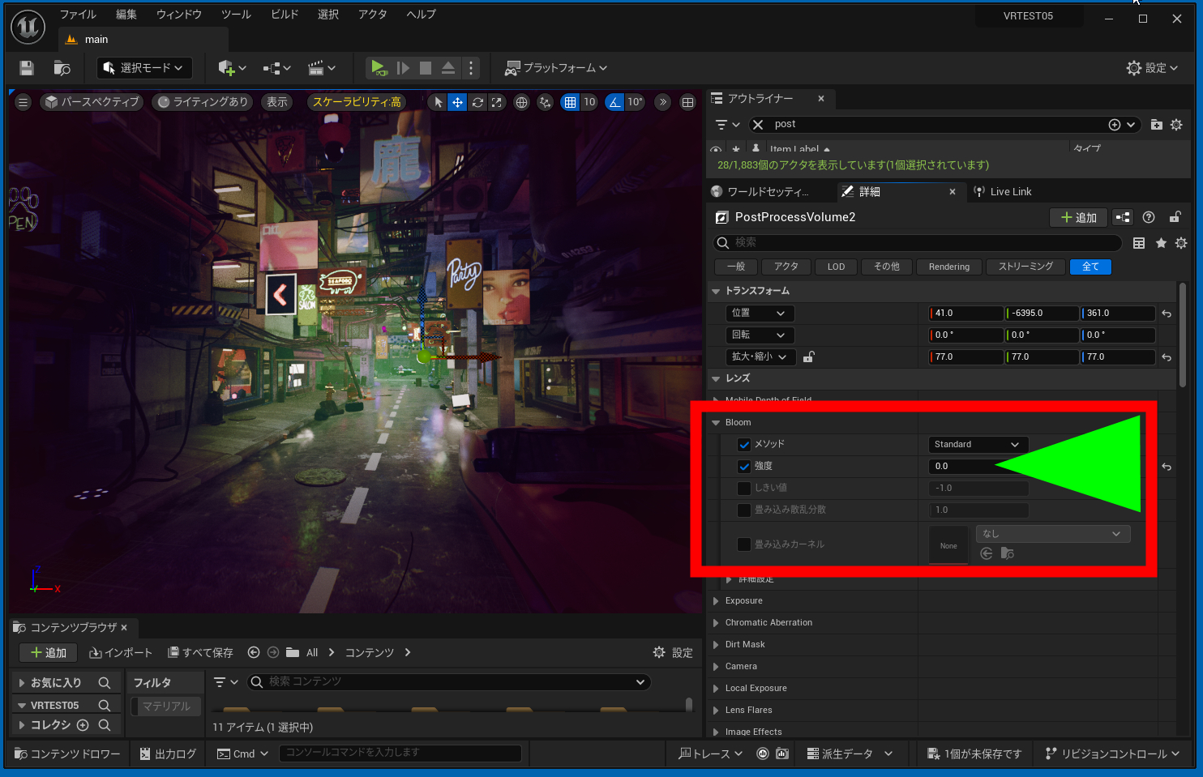The image size is (1203, 777).
Task: Uncheck the Bloom 強度 checkbox
Action: click(x=744, y=467)
